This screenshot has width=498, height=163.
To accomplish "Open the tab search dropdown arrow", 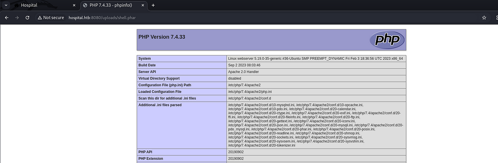I will click(x=6, y=5).
